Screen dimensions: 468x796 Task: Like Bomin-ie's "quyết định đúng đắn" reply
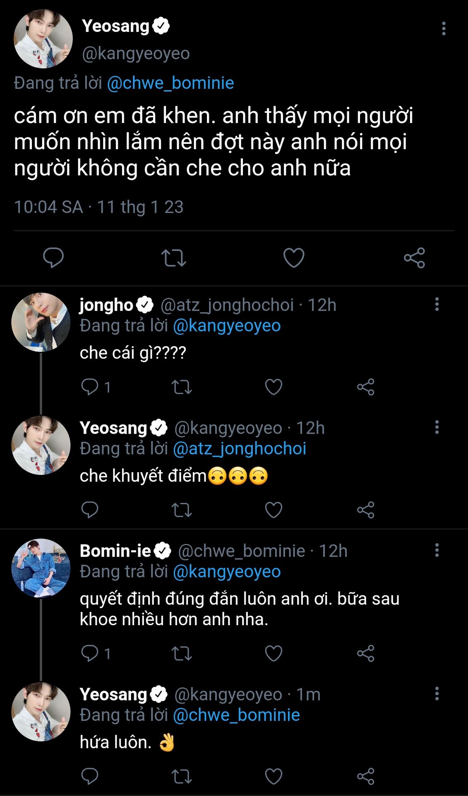[x=274, y=653]
